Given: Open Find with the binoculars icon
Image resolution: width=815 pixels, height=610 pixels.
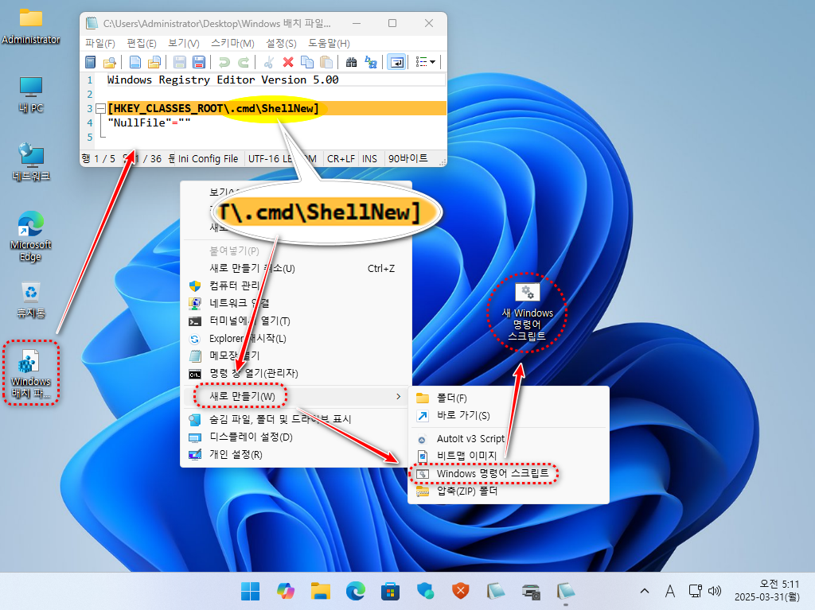Looking at the screenshot, I should (x=351, y=62).
